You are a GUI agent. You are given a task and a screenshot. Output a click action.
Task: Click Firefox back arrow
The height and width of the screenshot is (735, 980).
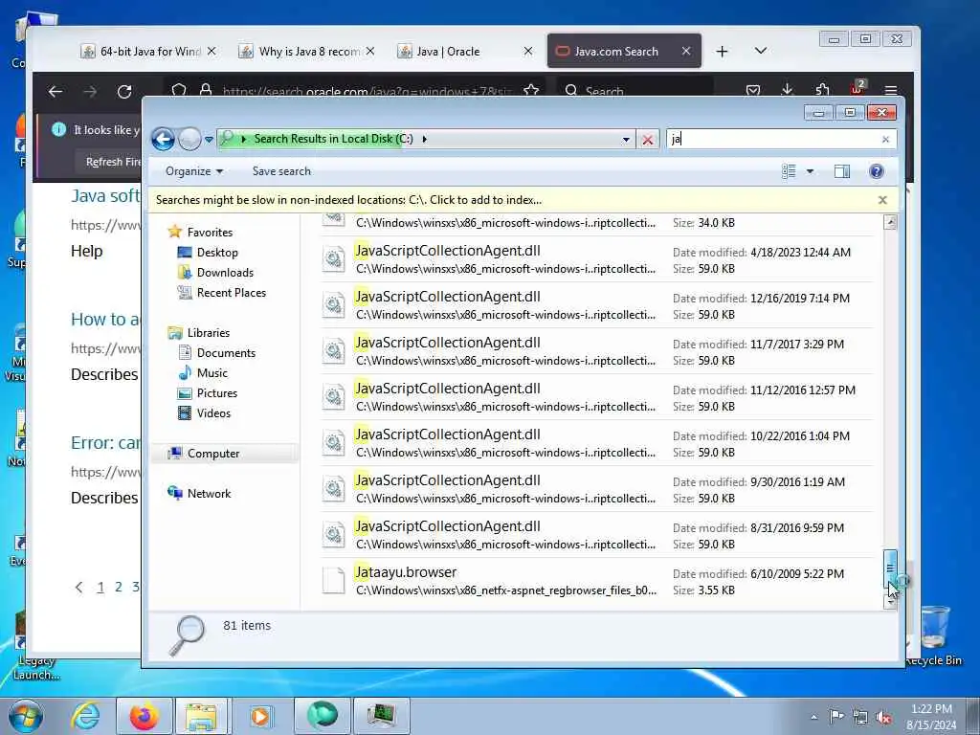(x=56, y=92)
